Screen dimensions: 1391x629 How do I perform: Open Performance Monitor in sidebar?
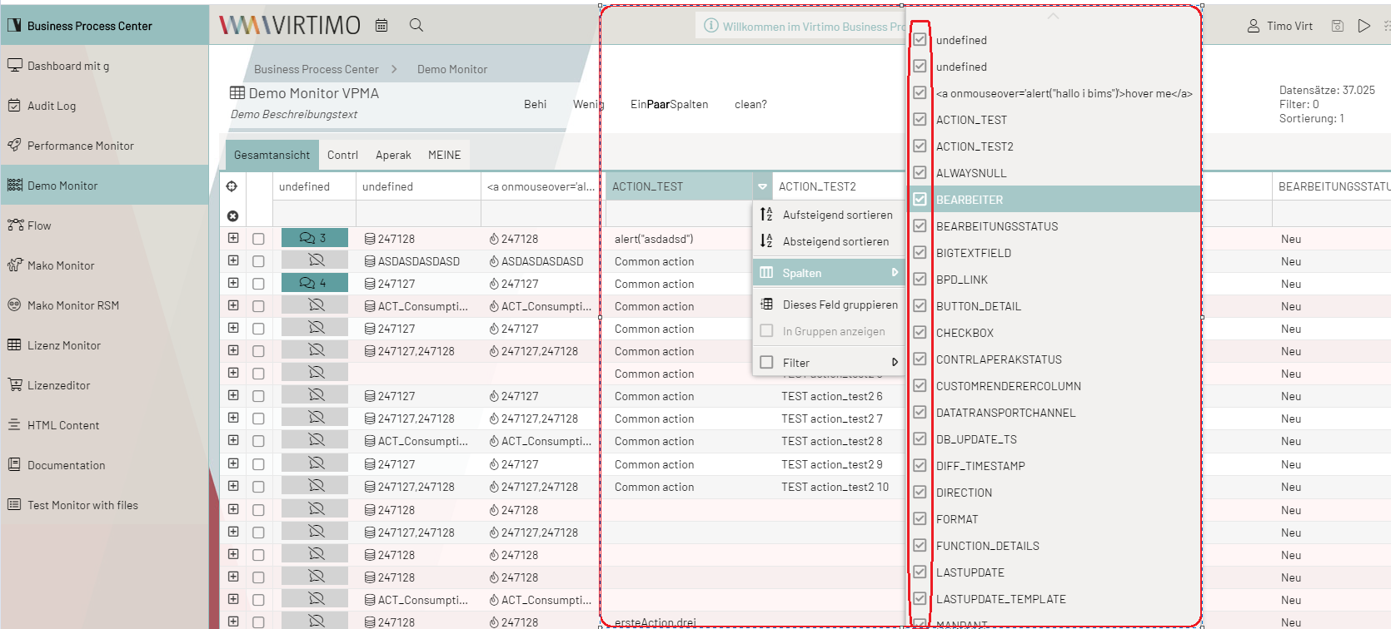click(80, 146)
